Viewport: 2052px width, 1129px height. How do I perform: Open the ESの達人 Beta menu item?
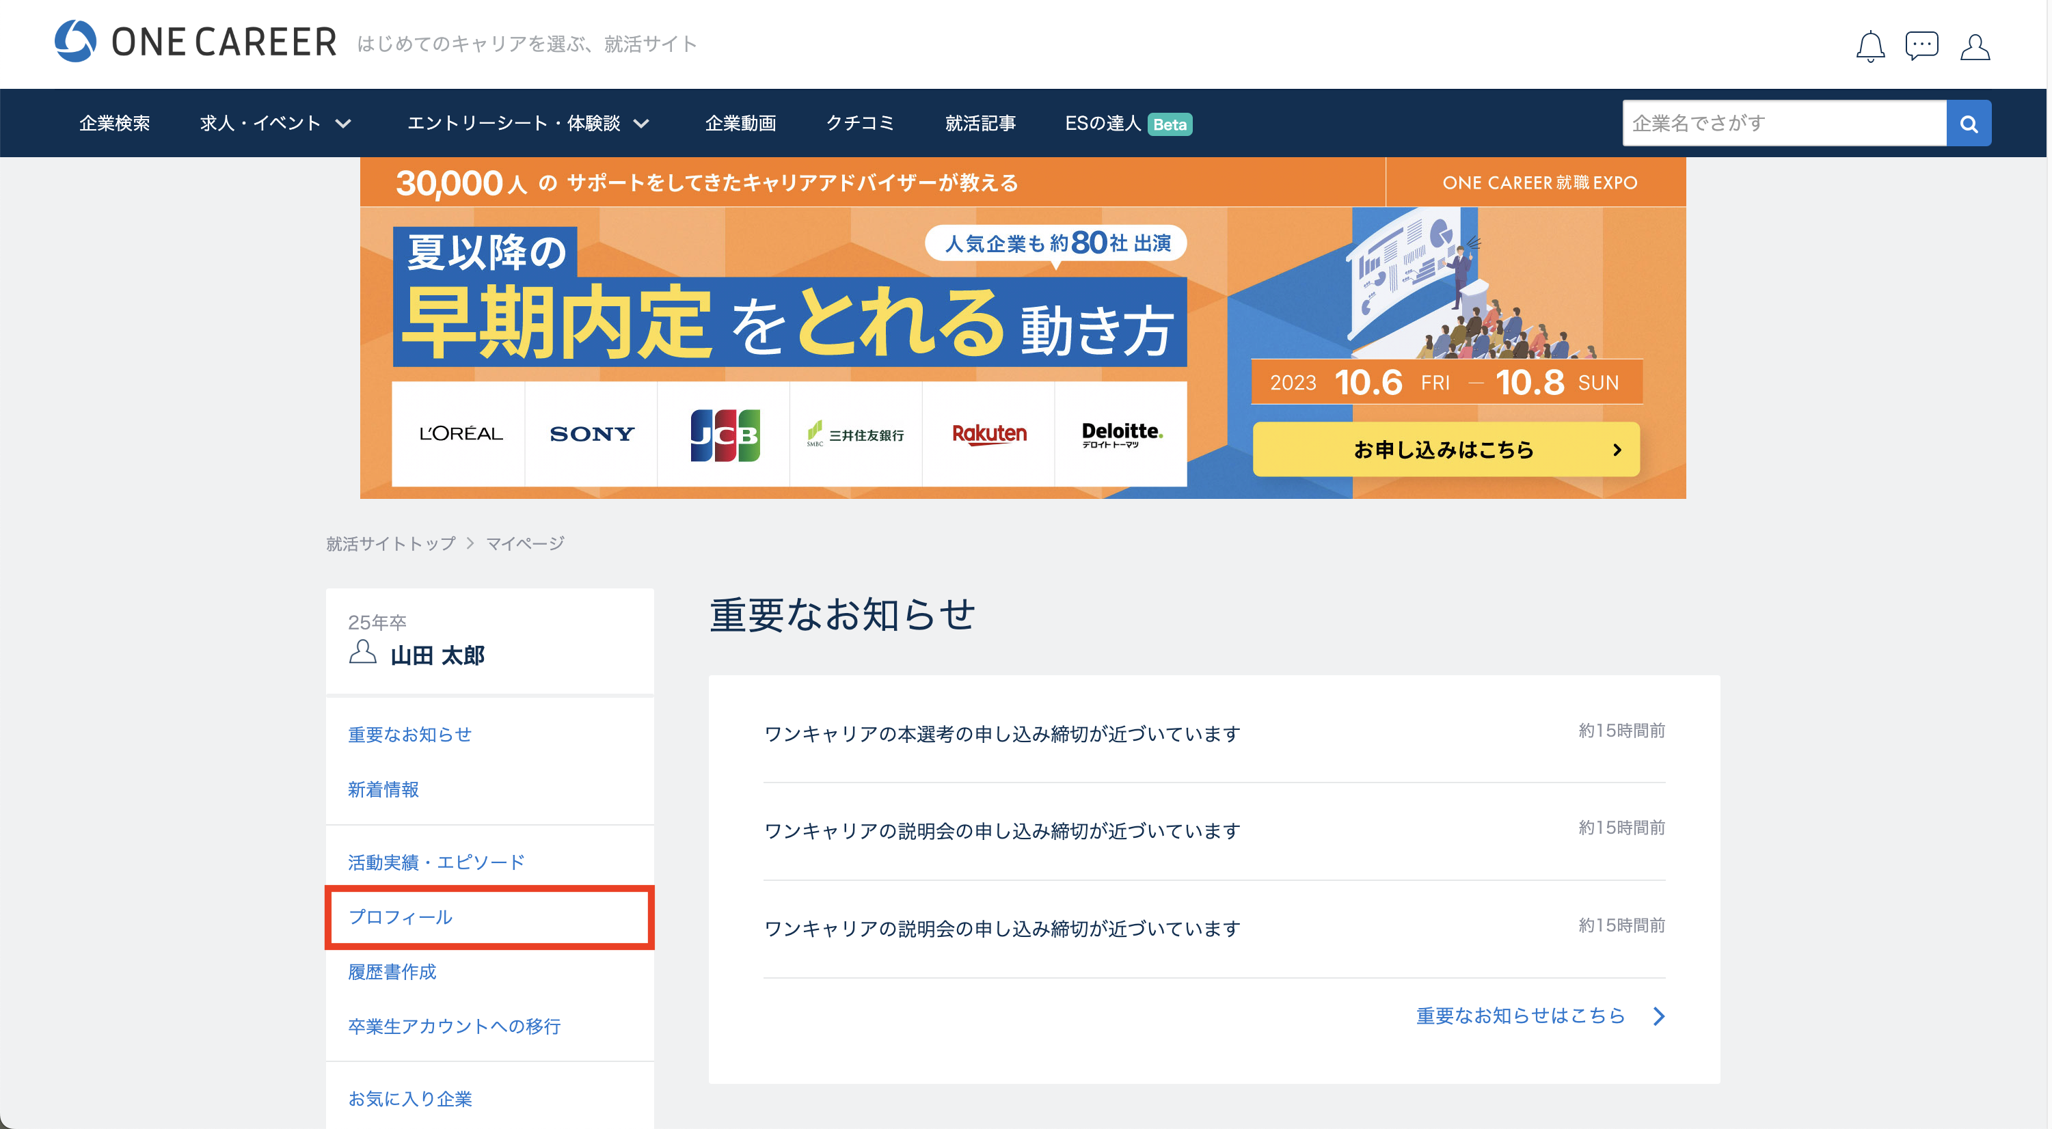click(1128, 124)
